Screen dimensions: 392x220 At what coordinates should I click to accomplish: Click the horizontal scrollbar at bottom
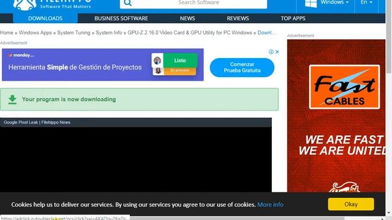237,218
